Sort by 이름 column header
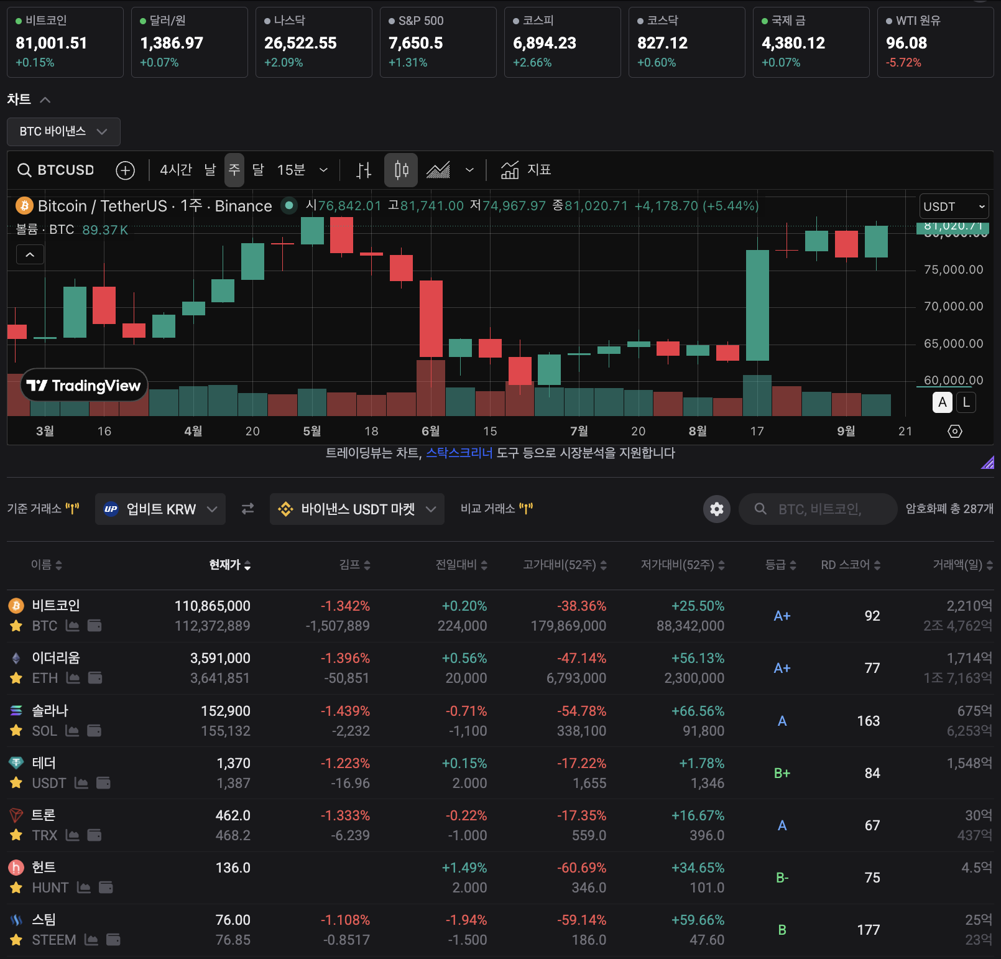This screenshot has height=959, width=1001. click(47, 565)
